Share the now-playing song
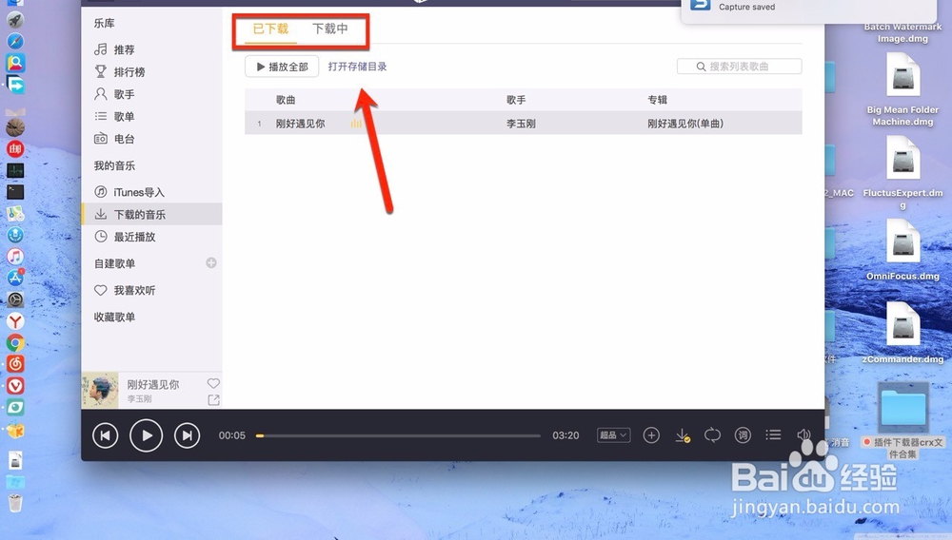This screenshot has width=952, height=540. (x=213, y=400)
